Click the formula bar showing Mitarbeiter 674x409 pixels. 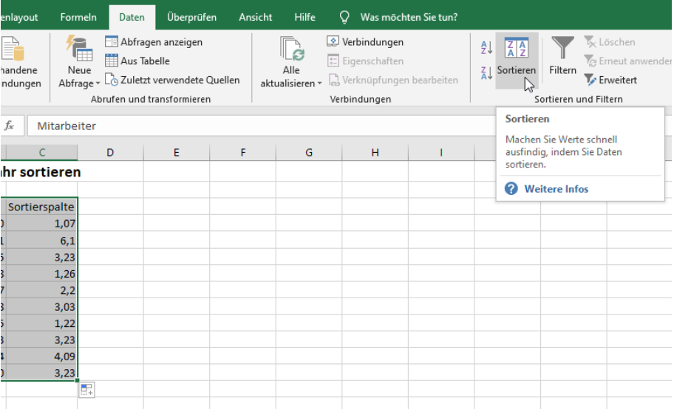(262, 126)
